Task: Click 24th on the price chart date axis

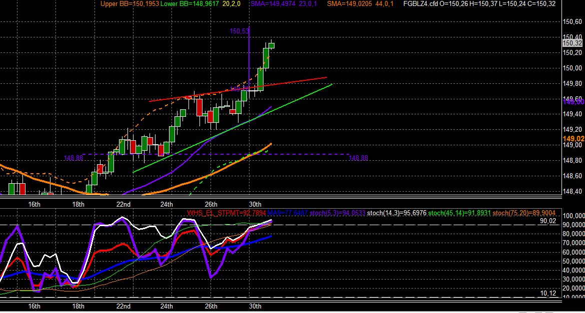Action: point(166,204)
